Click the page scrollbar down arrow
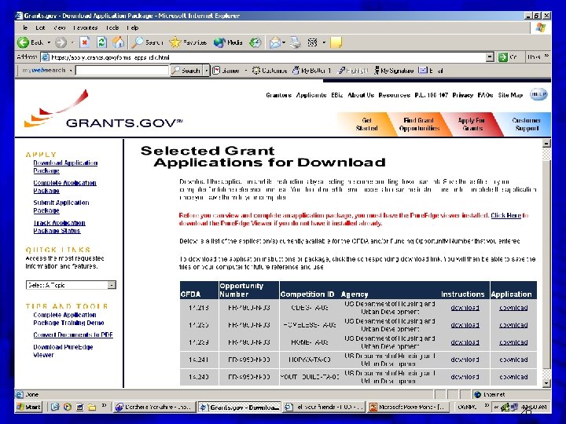The height and width of the screenshot is (424, 566). pyautogui.click(x=546, y=383)
